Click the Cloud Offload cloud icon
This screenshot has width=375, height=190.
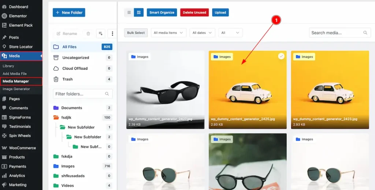pos(56,69)
